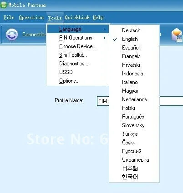Switch language to Deutsch
183x193 pixels.
134,30
